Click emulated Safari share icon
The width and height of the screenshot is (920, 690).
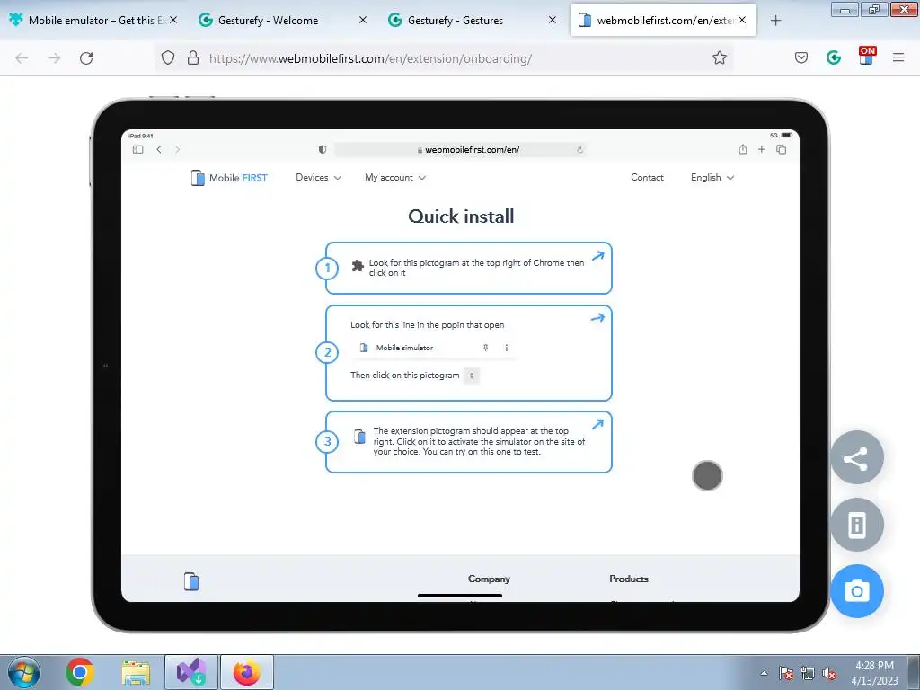coord(743,149)
